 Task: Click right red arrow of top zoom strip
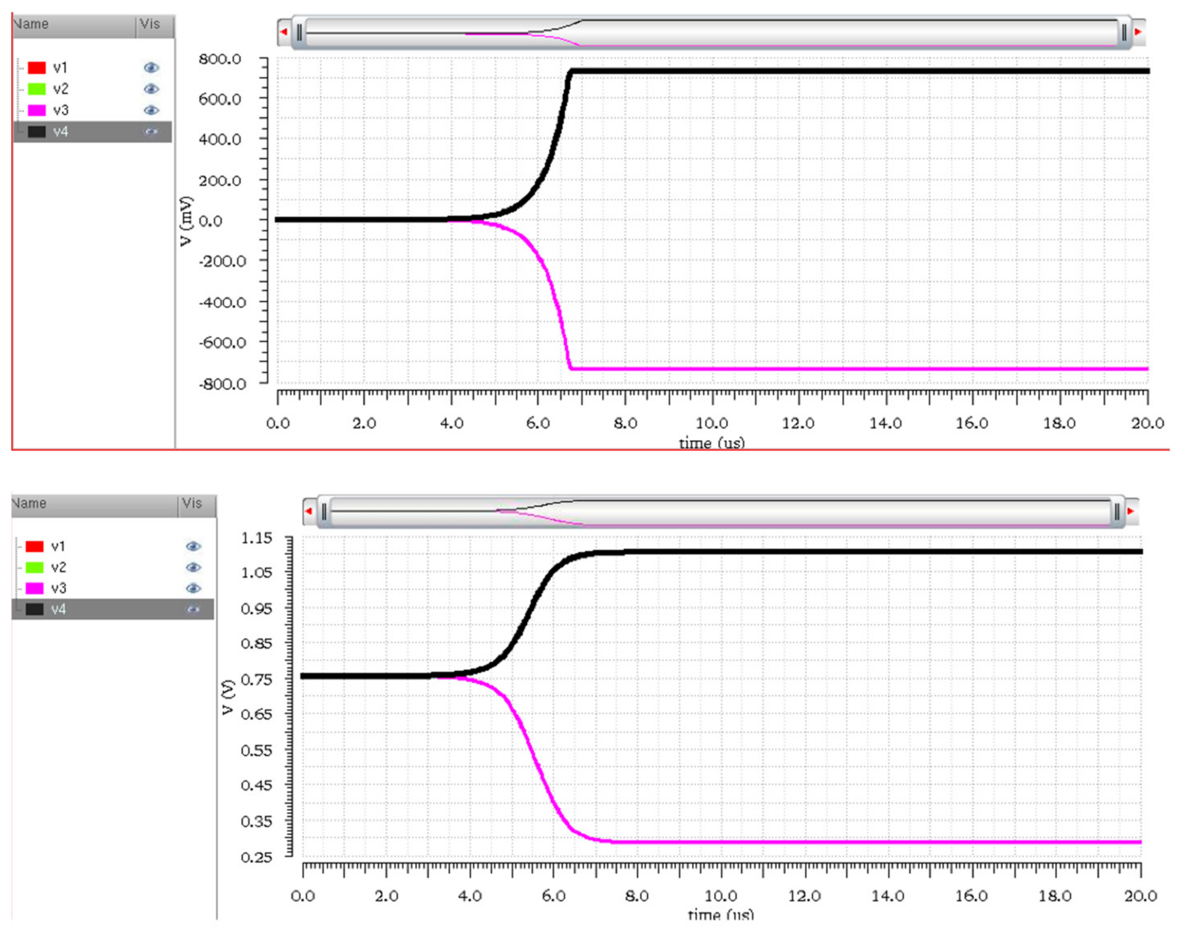click(x=1138, y=32)
